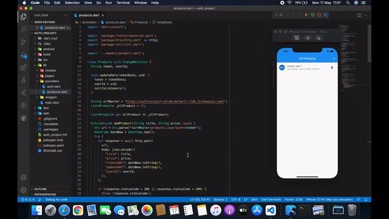This screenshot has width=389, height=219.
Task: Rotate the simulator device
Action: [x=318, y=38]
